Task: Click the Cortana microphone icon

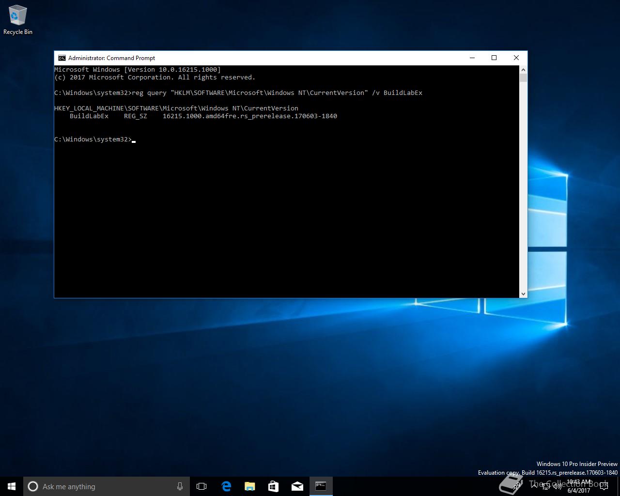Action: tap(180, 486)
